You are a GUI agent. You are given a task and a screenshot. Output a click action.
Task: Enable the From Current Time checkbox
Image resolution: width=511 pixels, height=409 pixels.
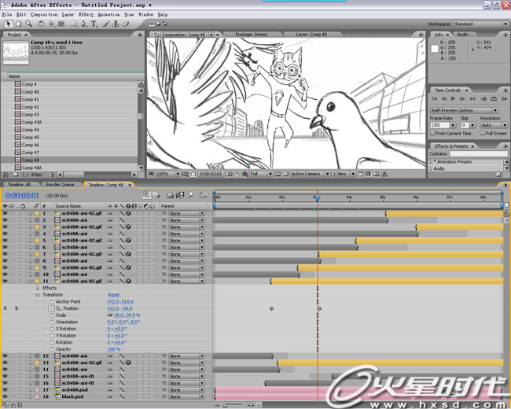(432, 134)
